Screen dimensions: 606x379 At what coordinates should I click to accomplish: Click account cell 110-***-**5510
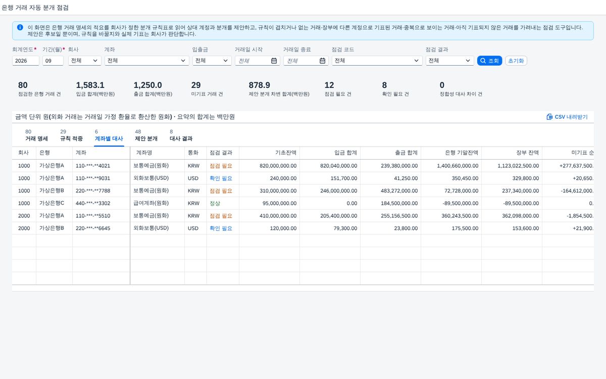101,216
